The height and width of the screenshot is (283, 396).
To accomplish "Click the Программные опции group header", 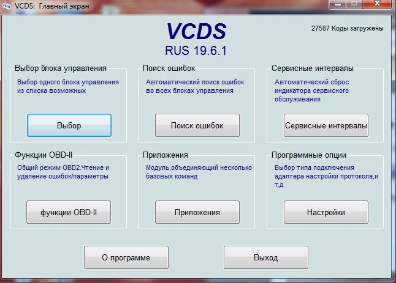I will pyautogui.click(x=310, y=155).
